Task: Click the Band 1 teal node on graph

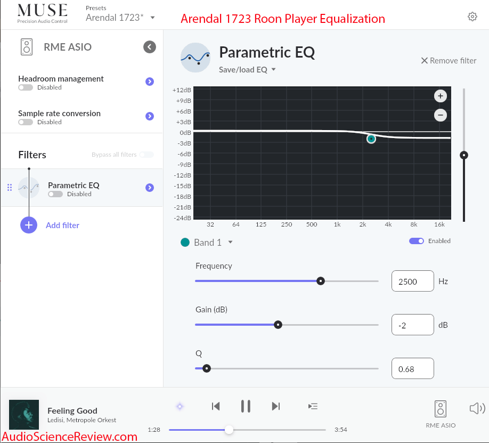Action: tap(371, 139)
